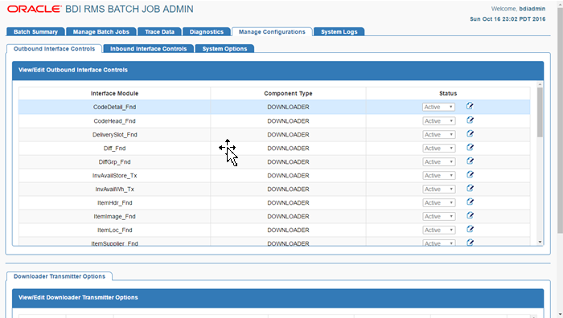Switch to Inbound Interface Controls sub-tab
563x318 pixels.
click(x=148, y=49)
